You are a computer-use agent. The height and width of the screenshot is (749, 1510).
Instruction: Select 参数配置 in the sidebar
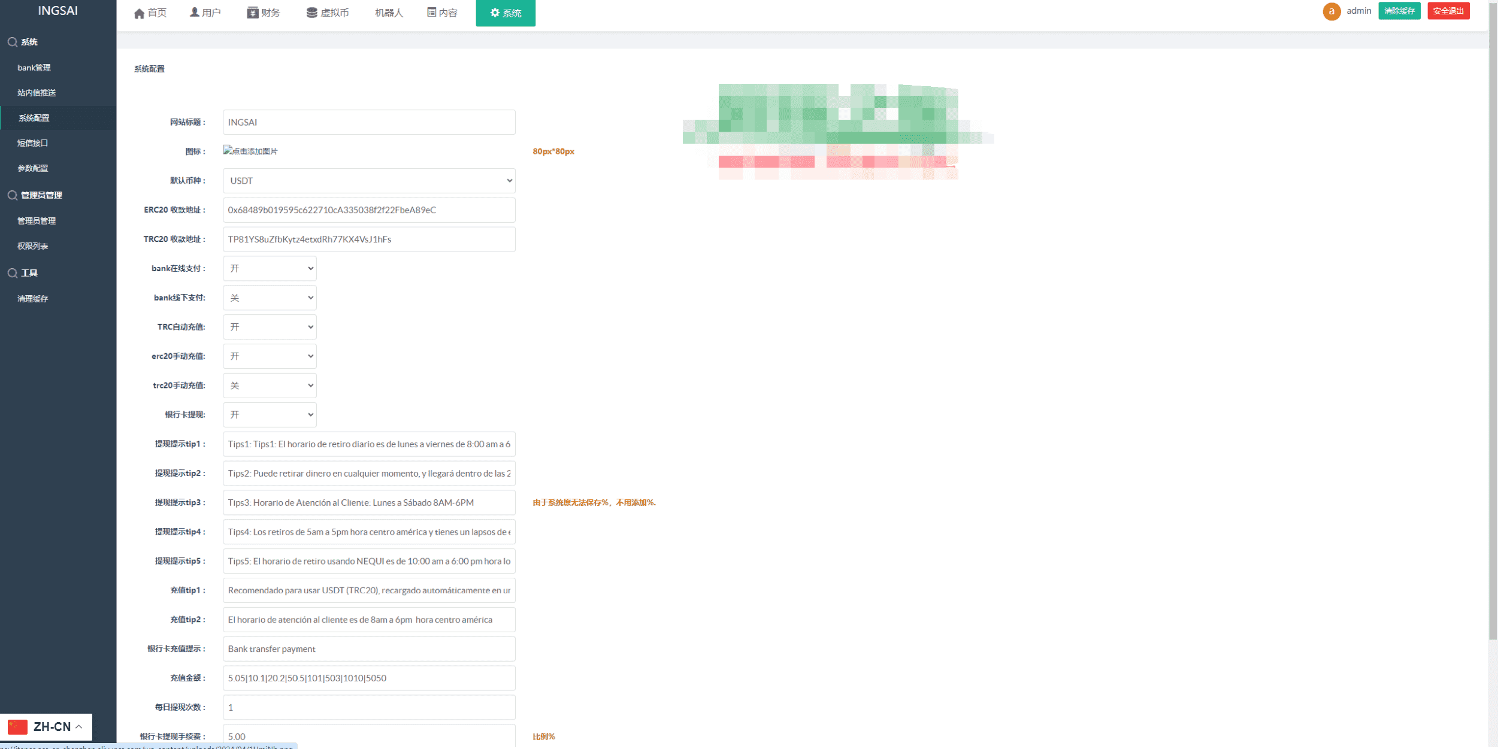[x=33, y=168]
